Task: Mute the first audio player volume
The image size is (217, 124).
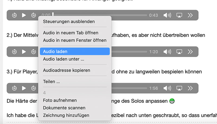Action: pos(167,15)
